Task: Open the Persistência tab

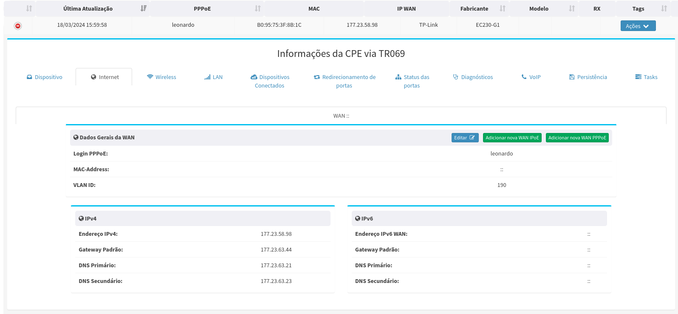Action: pos(588,77)
